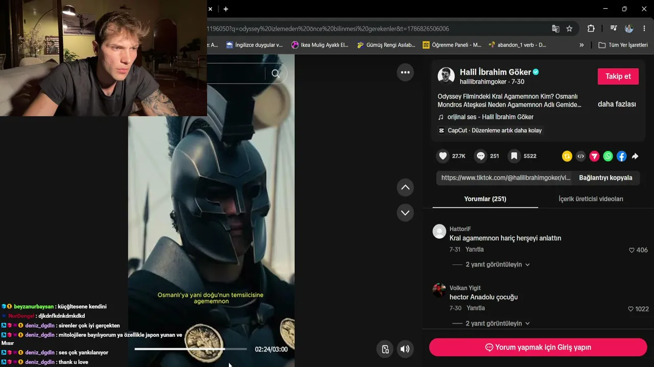
Task: Click the comment 'Kral agamemnon hariç herşeyi anlattın'
Action: click(x=505, y=238)
